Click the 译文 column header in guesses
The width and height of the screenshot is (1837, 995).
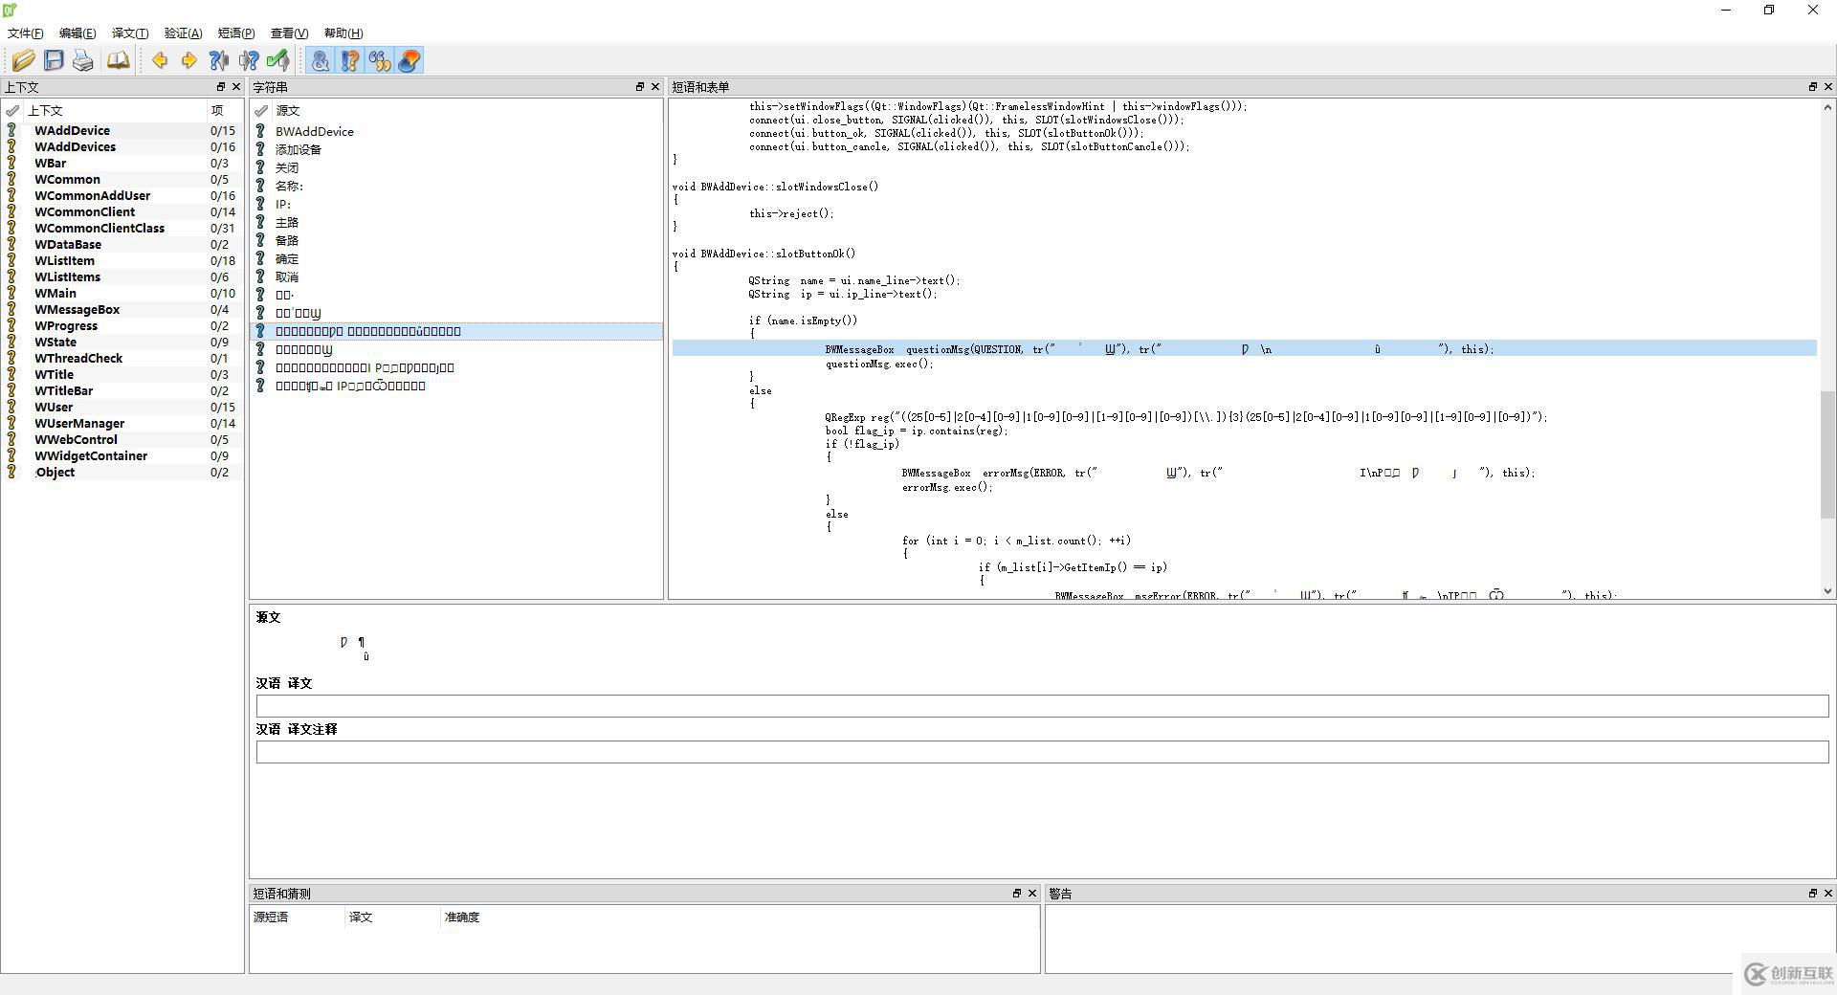tap(392, 918)
